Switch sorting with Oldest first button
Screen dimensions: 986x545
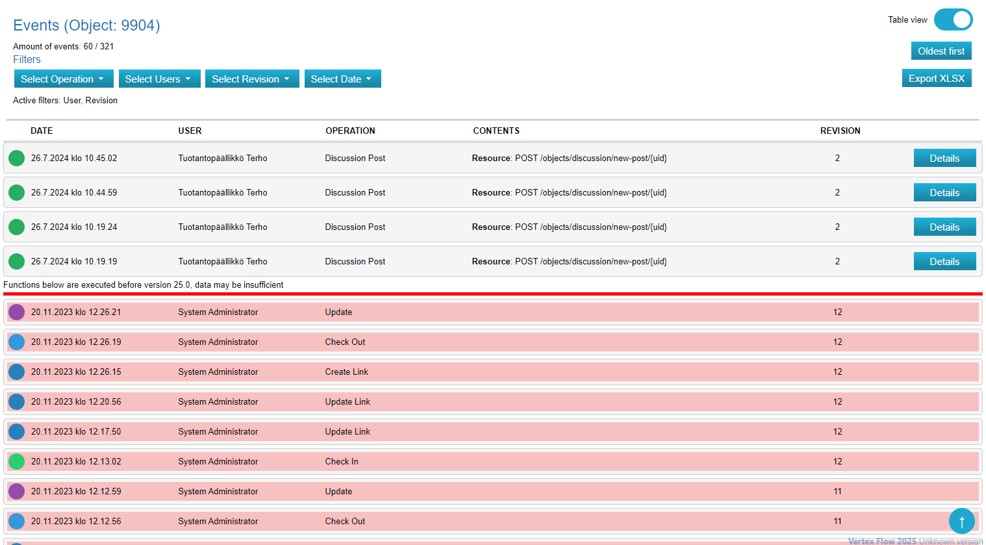[x=941, y=51]
